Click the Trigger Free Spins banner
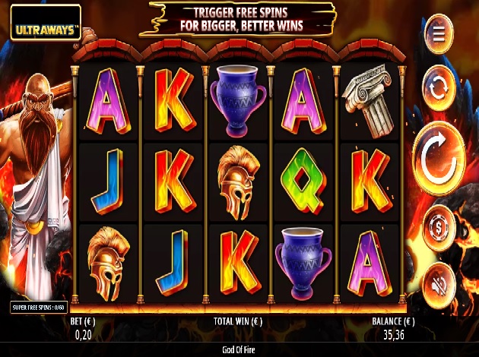 tap(237, 20)
